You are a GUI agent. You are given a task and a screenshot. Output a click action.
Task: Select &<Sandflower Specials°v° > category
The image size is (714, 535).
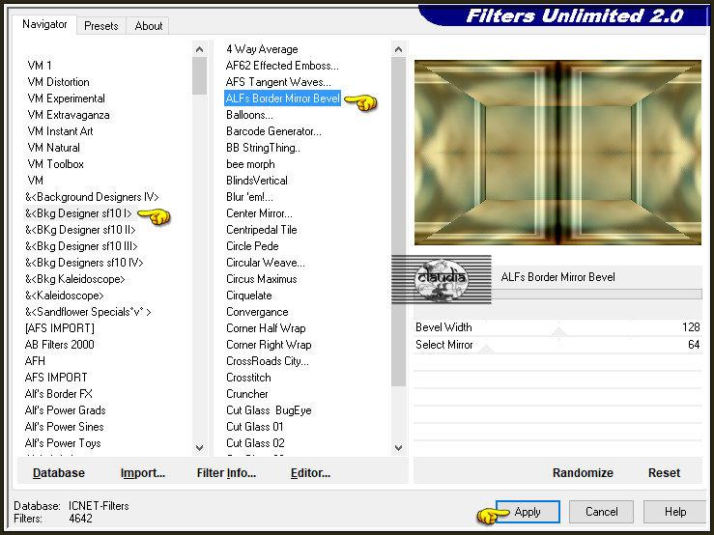(88, 311)
